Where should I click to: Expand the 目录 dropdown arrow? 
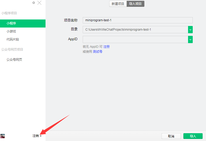[x=190, y=30]
